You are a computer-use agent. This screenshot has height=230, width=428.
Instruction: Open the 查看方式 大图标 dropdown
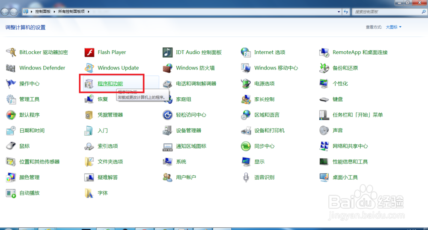(393, 27)
